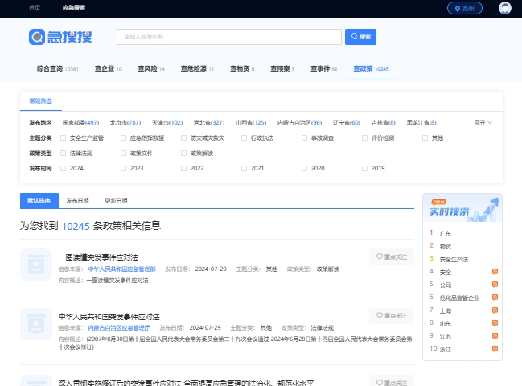Image resolution: width=522 pixels, height=386 pixels.
Task: Open the user avatar in the header
Action: pos(504,8)
